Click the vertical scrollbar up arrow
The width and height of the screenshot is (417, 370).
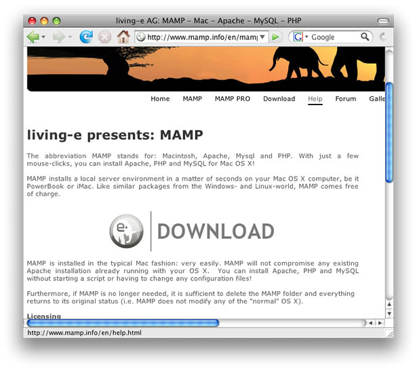pos(389,304)
